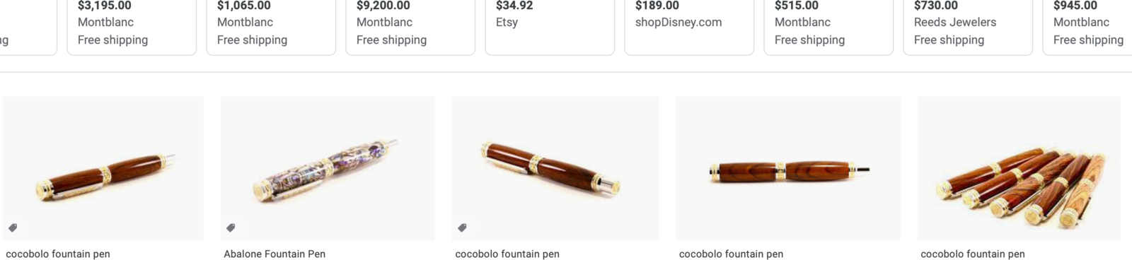View the $515.00 Montblanc product card
The image size is (1132, 260).
click(828, 27)
